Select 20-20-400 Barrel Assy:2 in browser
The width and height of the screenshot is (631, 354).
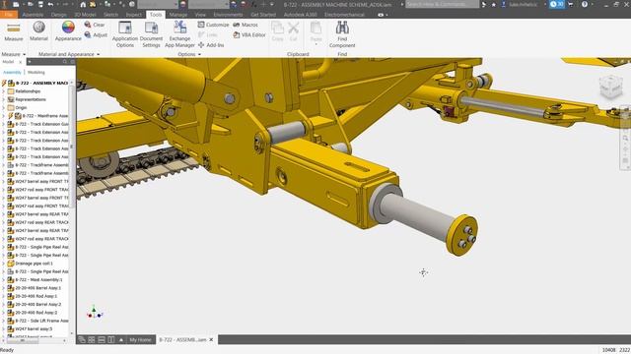tap(38, 305)
